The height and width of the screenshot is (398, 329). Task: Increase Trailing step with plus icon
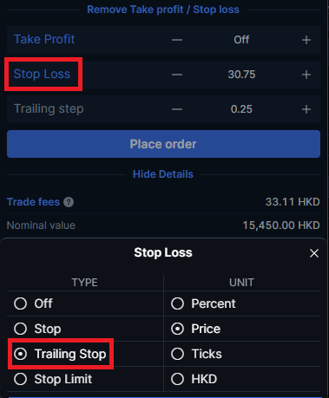pos(306,109)
